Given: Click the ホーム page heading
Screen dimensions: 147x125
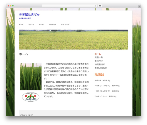Looking at the screenshot, I should tap(24, 54).
